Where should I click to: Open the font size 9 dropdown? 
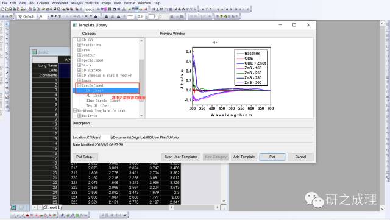48,16
